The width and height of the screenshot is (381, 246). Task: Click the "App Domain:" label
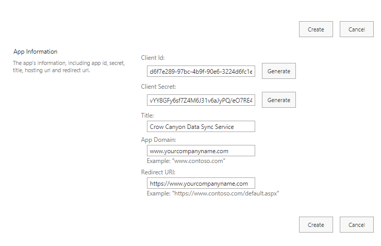[x=158, y=139]
